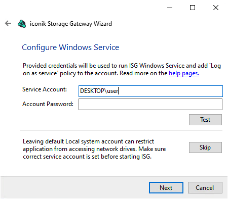Click the Account Password label
Viewport: 228px width, 199px height.
(48, 104)
